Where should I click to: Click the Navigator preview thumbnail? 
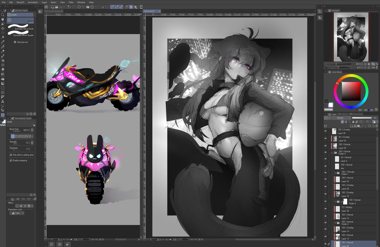point(351,37)
